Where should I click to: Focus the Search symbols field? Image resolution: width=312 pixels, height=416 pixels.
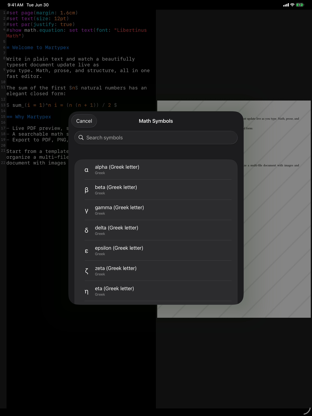(x=156, y=138)
